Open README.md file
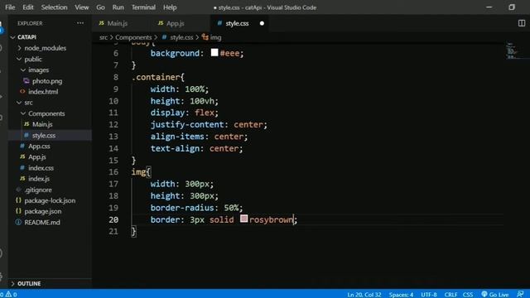Image resolution: width=530 pixels, height=298 pixels. coord(42,223)
